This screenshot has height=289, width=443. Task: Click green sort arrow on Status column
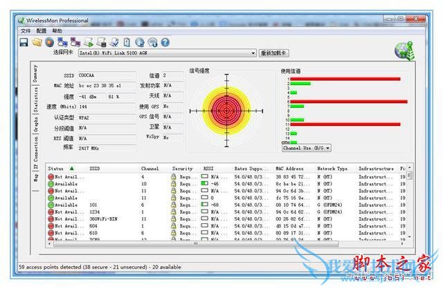pyautogui.click(x=72, y=169)
